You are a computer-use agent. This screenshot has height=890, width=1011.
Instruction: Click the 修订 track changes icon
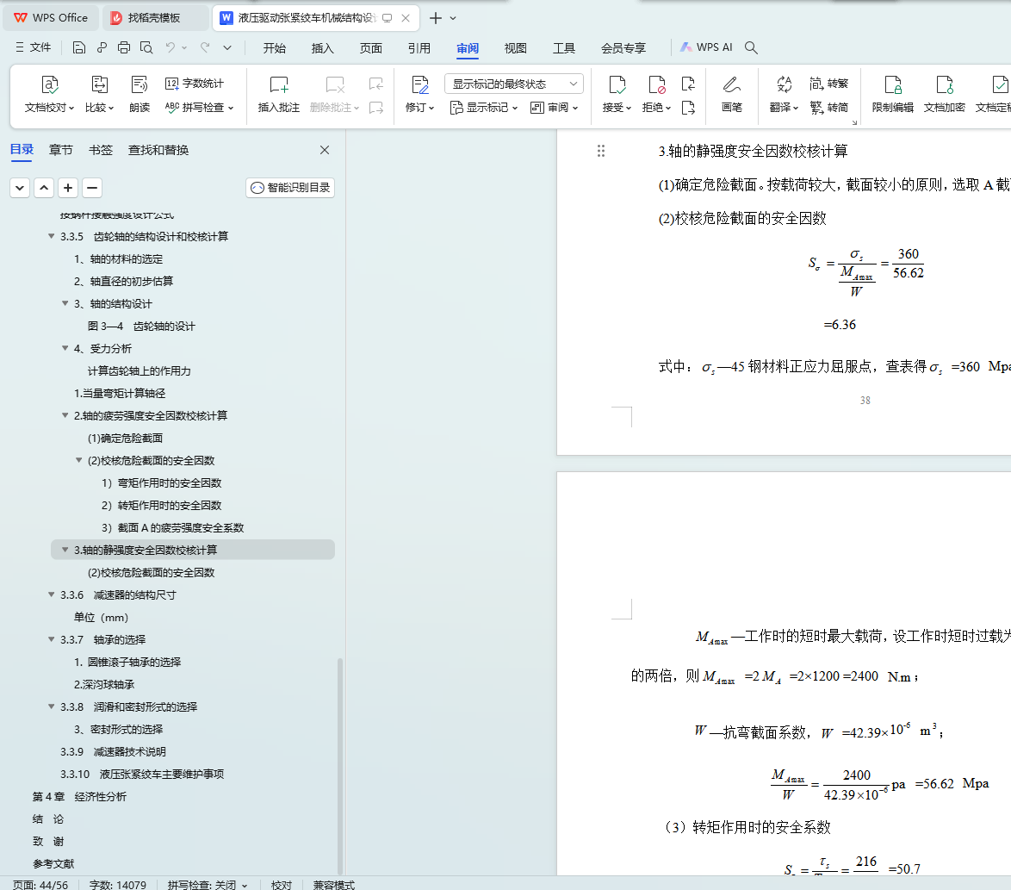419,85
